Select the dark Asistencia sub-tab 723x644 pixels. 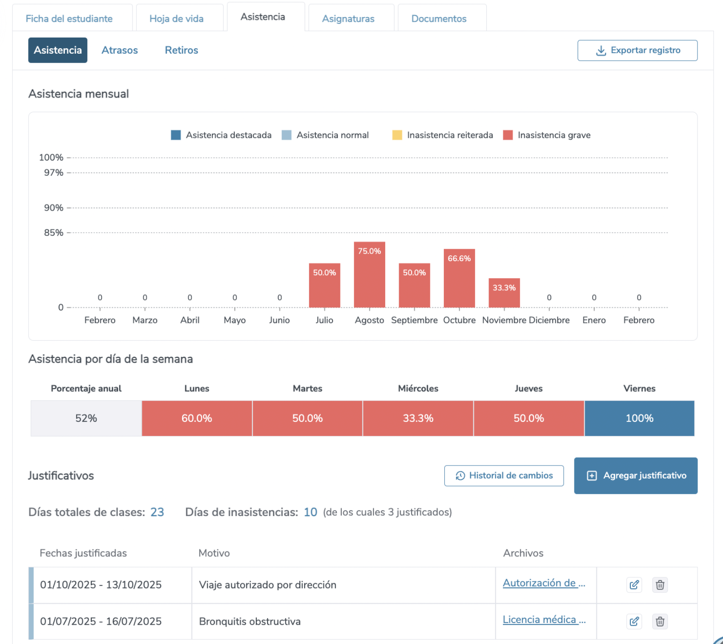pos(58,50)
